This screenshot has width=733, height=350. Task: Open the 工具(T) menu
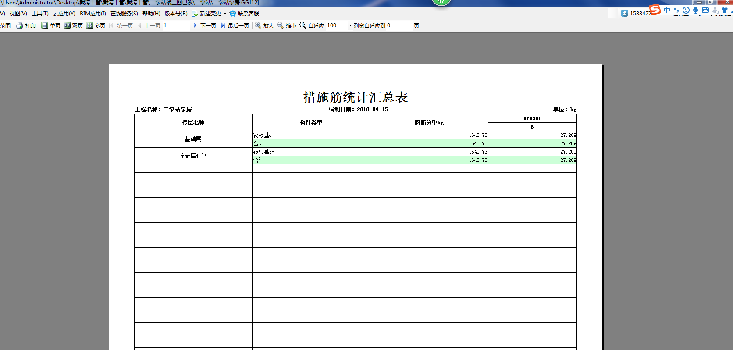(x=40, y=14)
